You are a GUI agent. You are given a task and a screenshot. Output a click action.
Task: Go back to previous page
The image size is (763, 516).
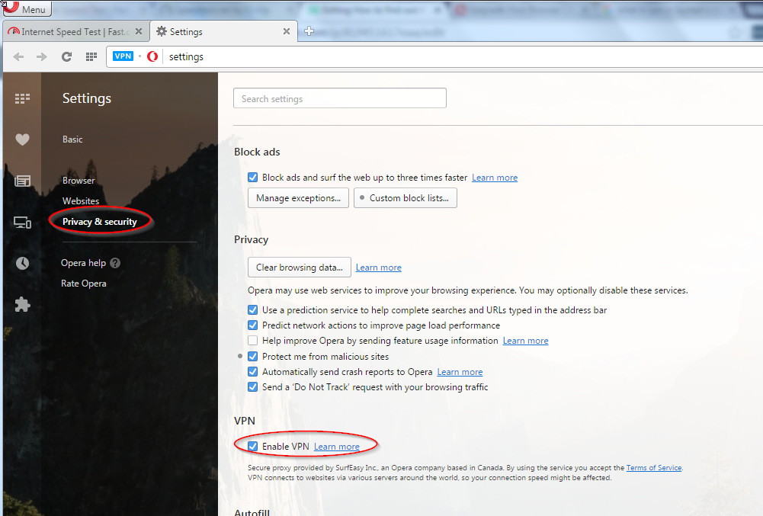(x=18, y=57)
